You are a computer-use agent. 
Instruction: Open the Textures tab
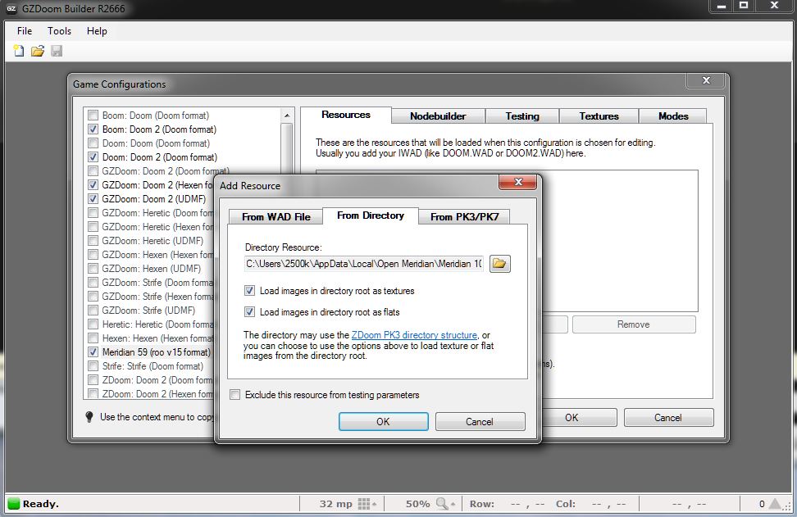click(x=599, y=116)
